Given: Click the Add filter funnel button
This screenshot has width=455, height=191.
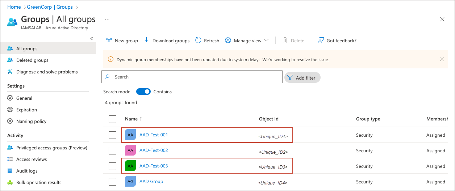Looking at the screenshot, I should click(x=302, y=77).
